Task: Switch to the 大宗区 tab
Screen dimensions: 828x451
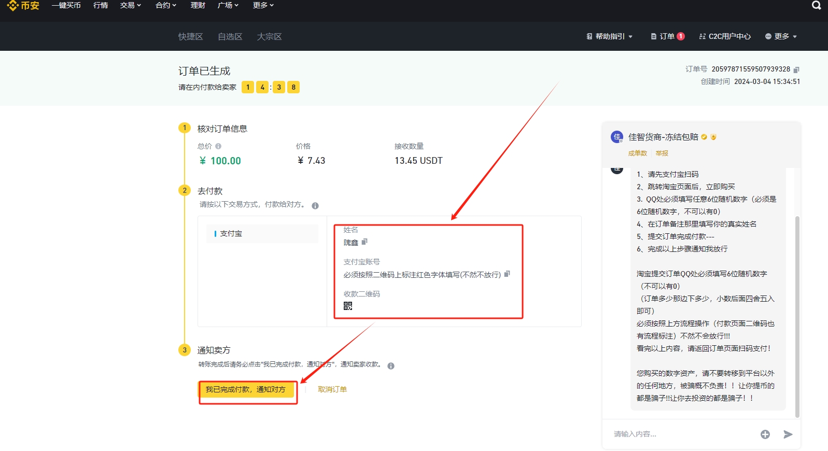Action: (270, 37)
